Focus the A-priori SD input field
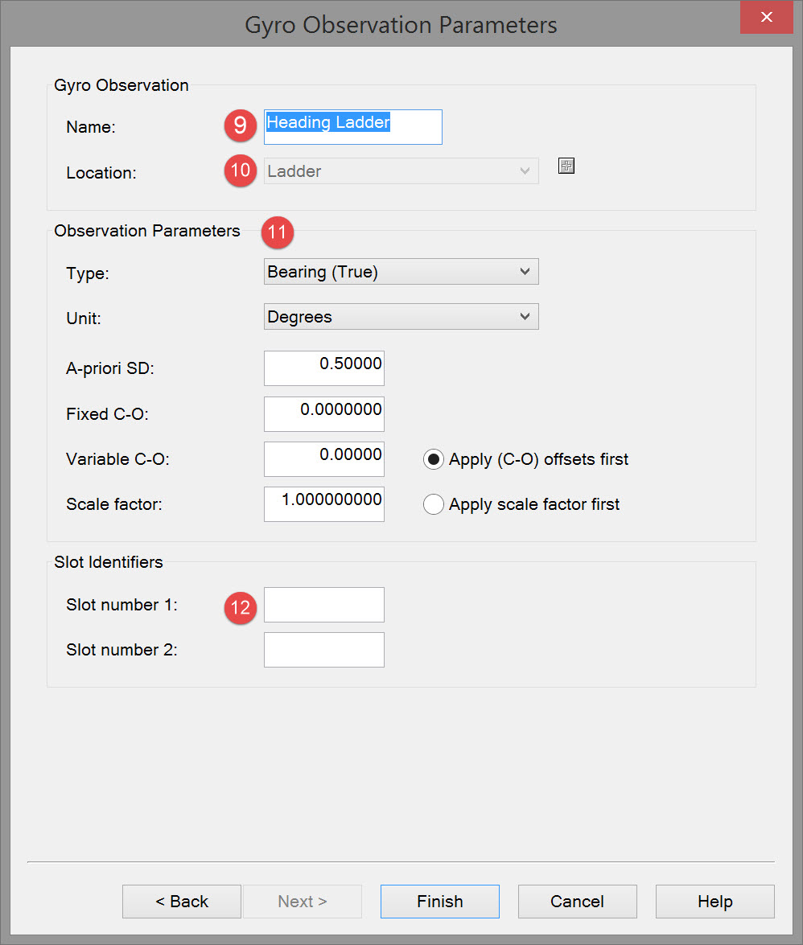The width and height of the screenshot is (803, 945). click(x=323, y=368)
